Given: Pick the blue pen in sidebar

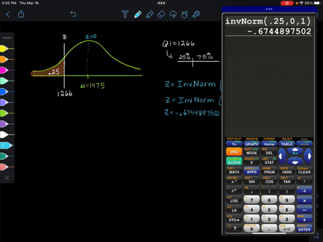Looking at the screenshot, I should [x=7, y=91].
